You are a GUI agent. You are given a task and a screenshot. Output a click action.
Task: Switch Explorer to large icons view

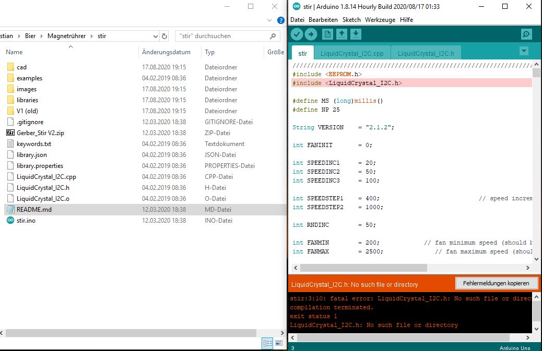[279, 343]
